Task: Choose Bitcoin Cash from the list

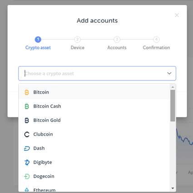Action: coord(94,106)
